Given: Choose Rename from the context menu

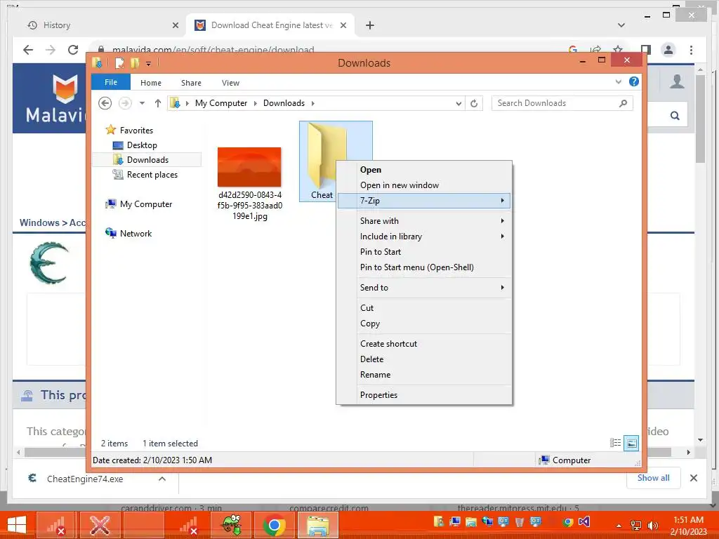Looking at the screenshot, I should pyautogui.click(x=423, y=375).
